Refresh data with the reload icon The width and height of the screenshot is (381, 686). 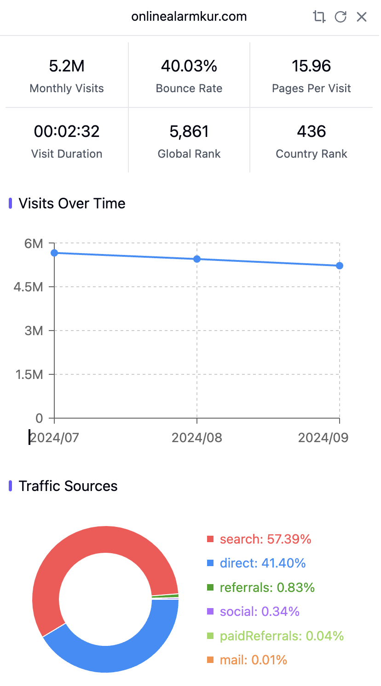[341, 17]
